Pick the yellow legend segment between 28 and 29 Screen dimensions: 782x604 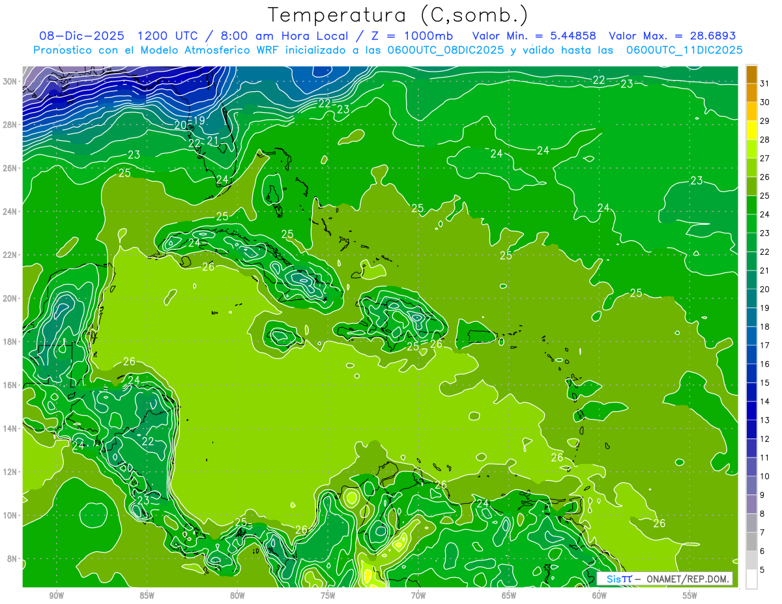click(x=751, y=130)
